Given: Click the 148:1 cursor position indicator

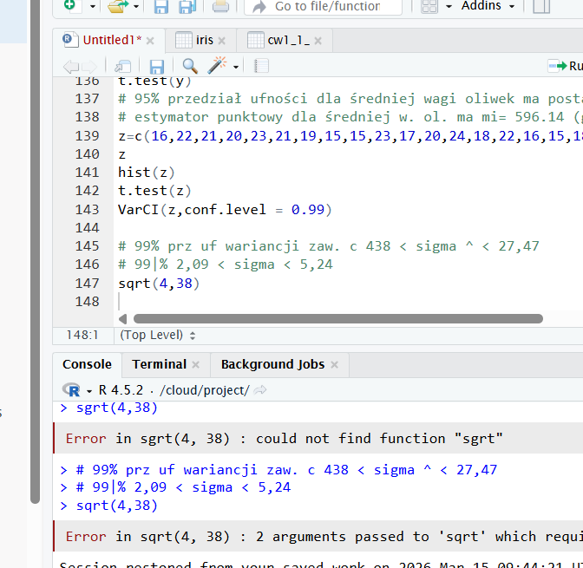Looking at the screenshot, I should pos(82,336).
